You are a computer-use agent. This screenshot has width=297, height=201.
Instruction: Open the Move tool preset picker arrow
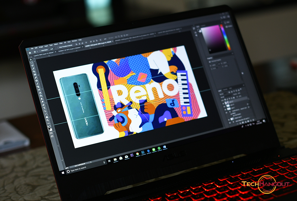pyautogui.click(x=37, y=51)
